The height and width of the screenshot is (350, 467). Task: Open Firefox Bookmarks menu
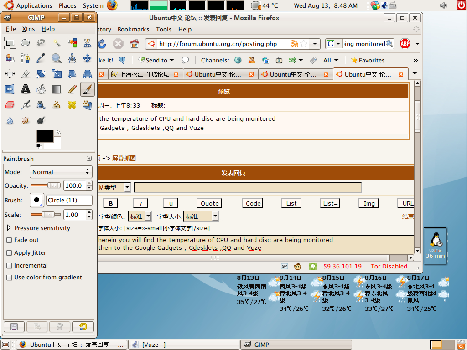[x=133, y=30]
